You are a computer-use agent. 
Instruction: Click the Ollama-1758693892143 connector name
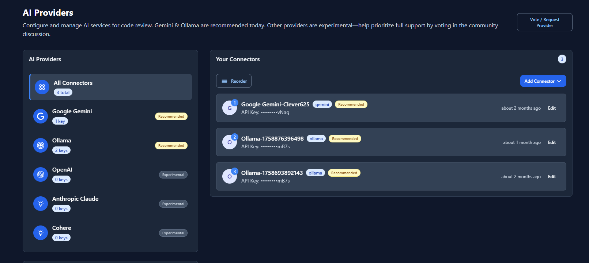tap(272, 173)
